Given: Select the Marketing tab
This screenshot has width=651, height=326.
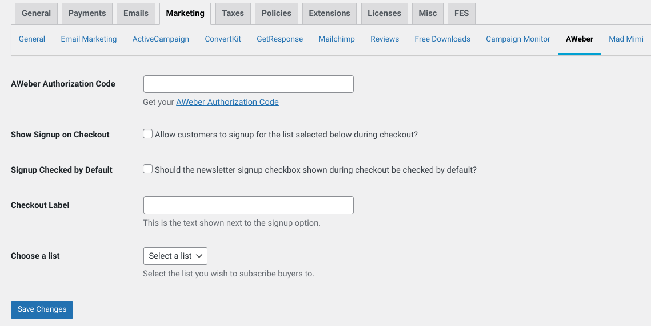Looking at the screenshot, I should [x=185, y=13].
